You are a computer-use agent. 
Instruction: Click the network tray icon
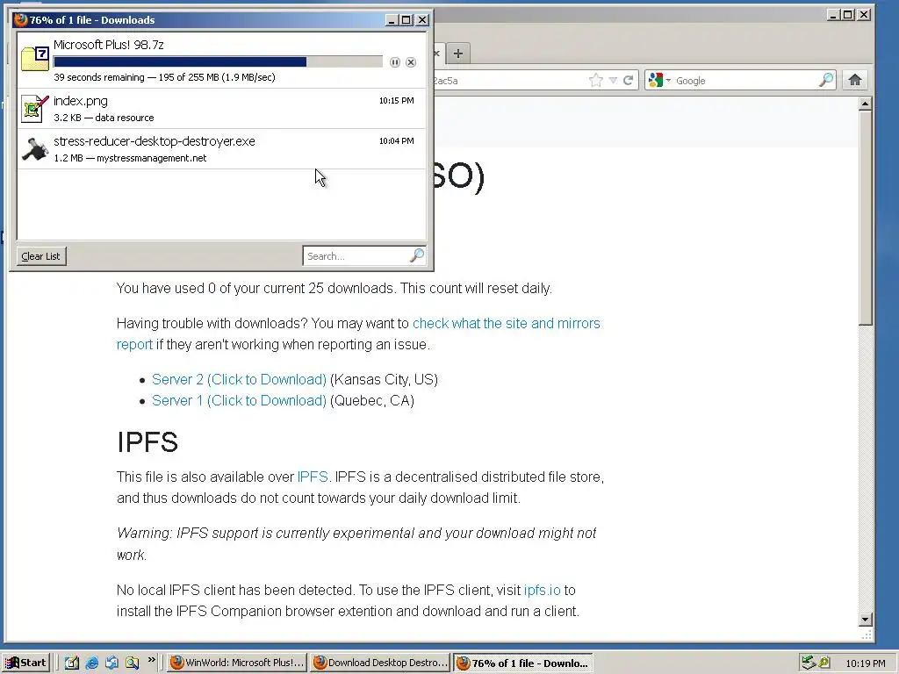(809, 663)
